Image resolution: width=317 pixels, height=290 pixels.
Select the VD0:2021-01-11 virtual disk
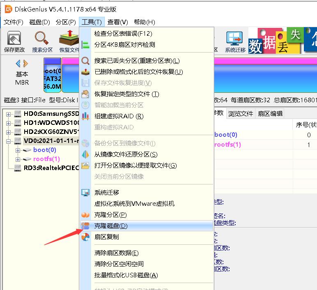coord(51,141)
